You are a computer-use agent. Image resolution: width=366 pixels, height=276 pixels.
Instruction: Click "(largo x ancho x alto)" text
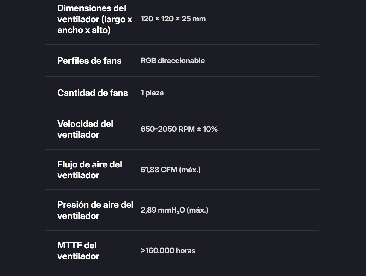click(x=95, y=25)
